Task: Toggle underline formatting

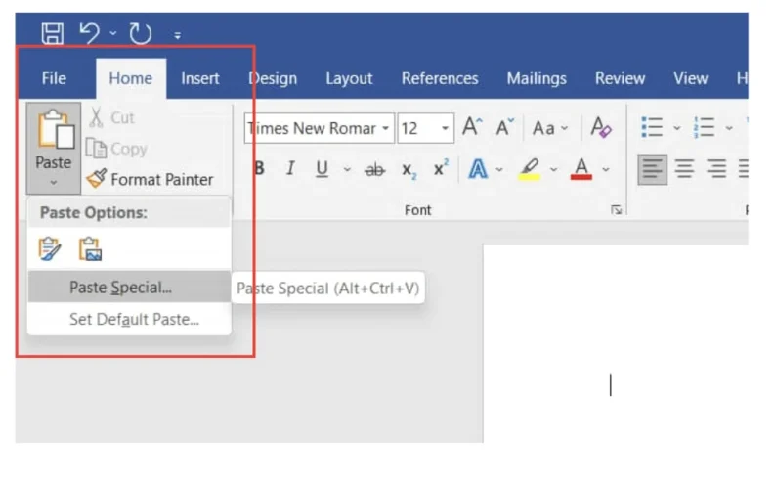Action: pyautogui.click(x=322, y=169)
